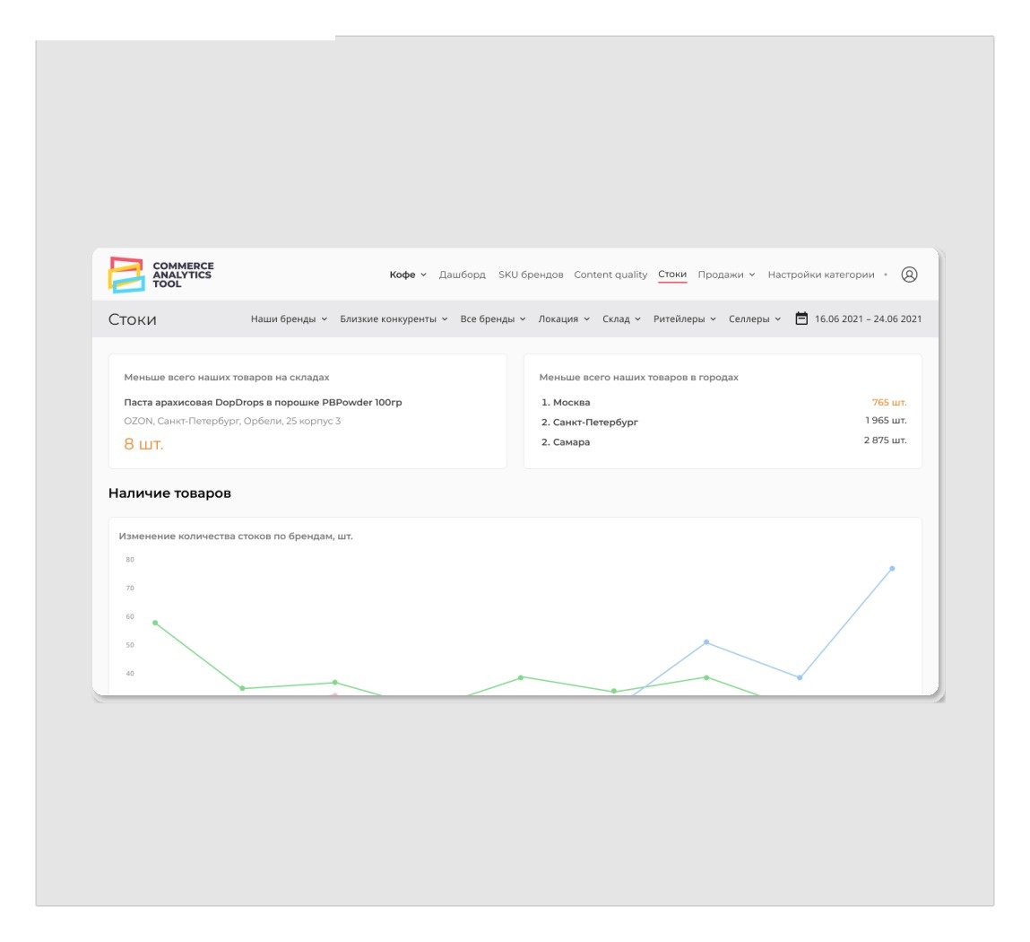Select the date range 16.06 2021 – 24.06 2021
The width and height of the screenshot is (1030, 942).
tap(868, 318)
